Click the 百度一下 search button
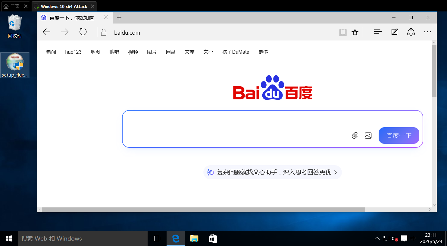This screenshot has height=246, width=447. tap(399, 136)
